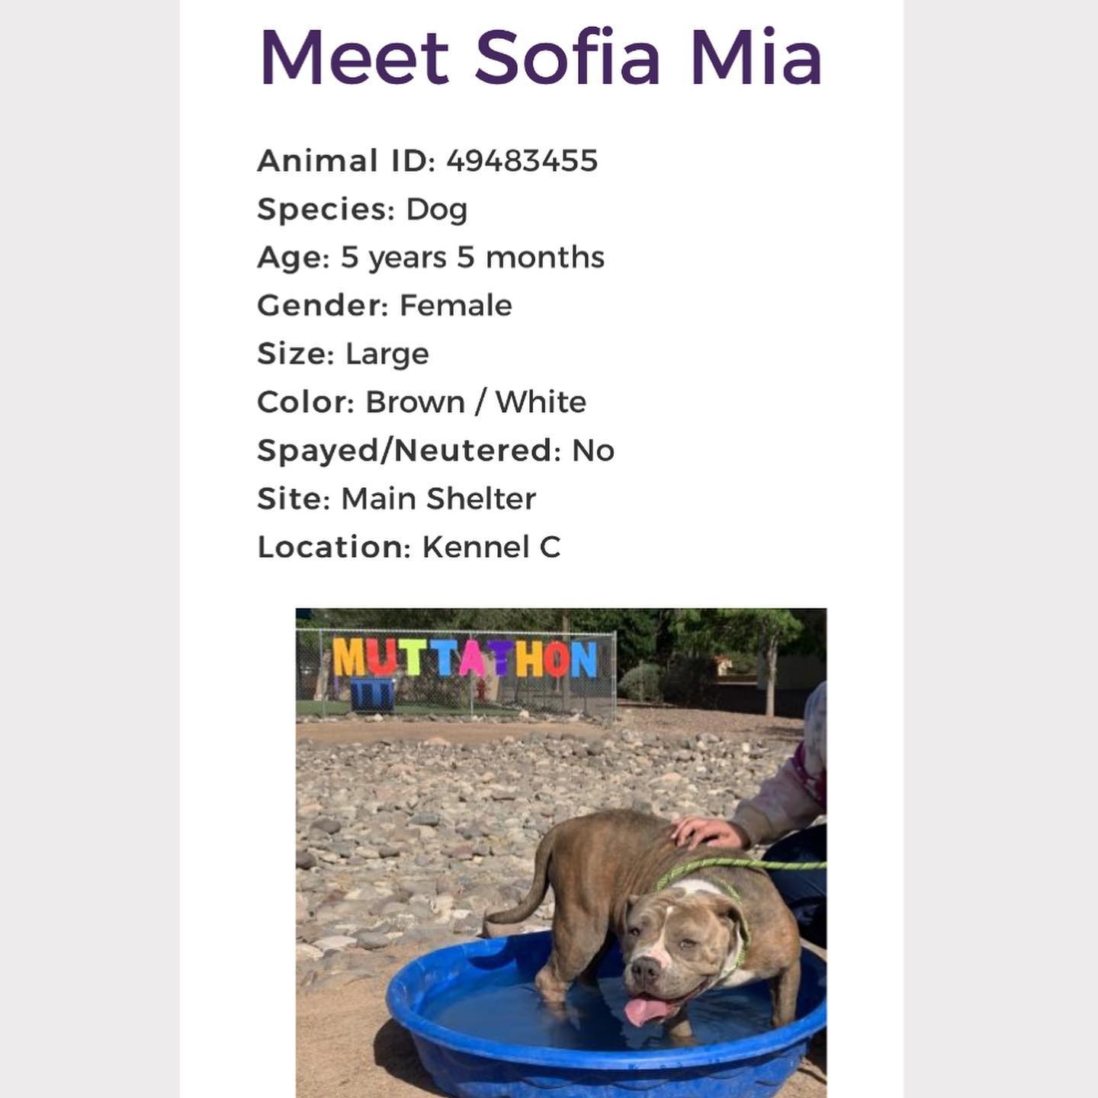Click the Gender: Female line
The image size is (1098, 1098).
coord(384,306)
